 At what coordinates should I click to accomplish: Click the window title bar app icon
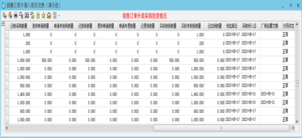(x=3, y=6)
